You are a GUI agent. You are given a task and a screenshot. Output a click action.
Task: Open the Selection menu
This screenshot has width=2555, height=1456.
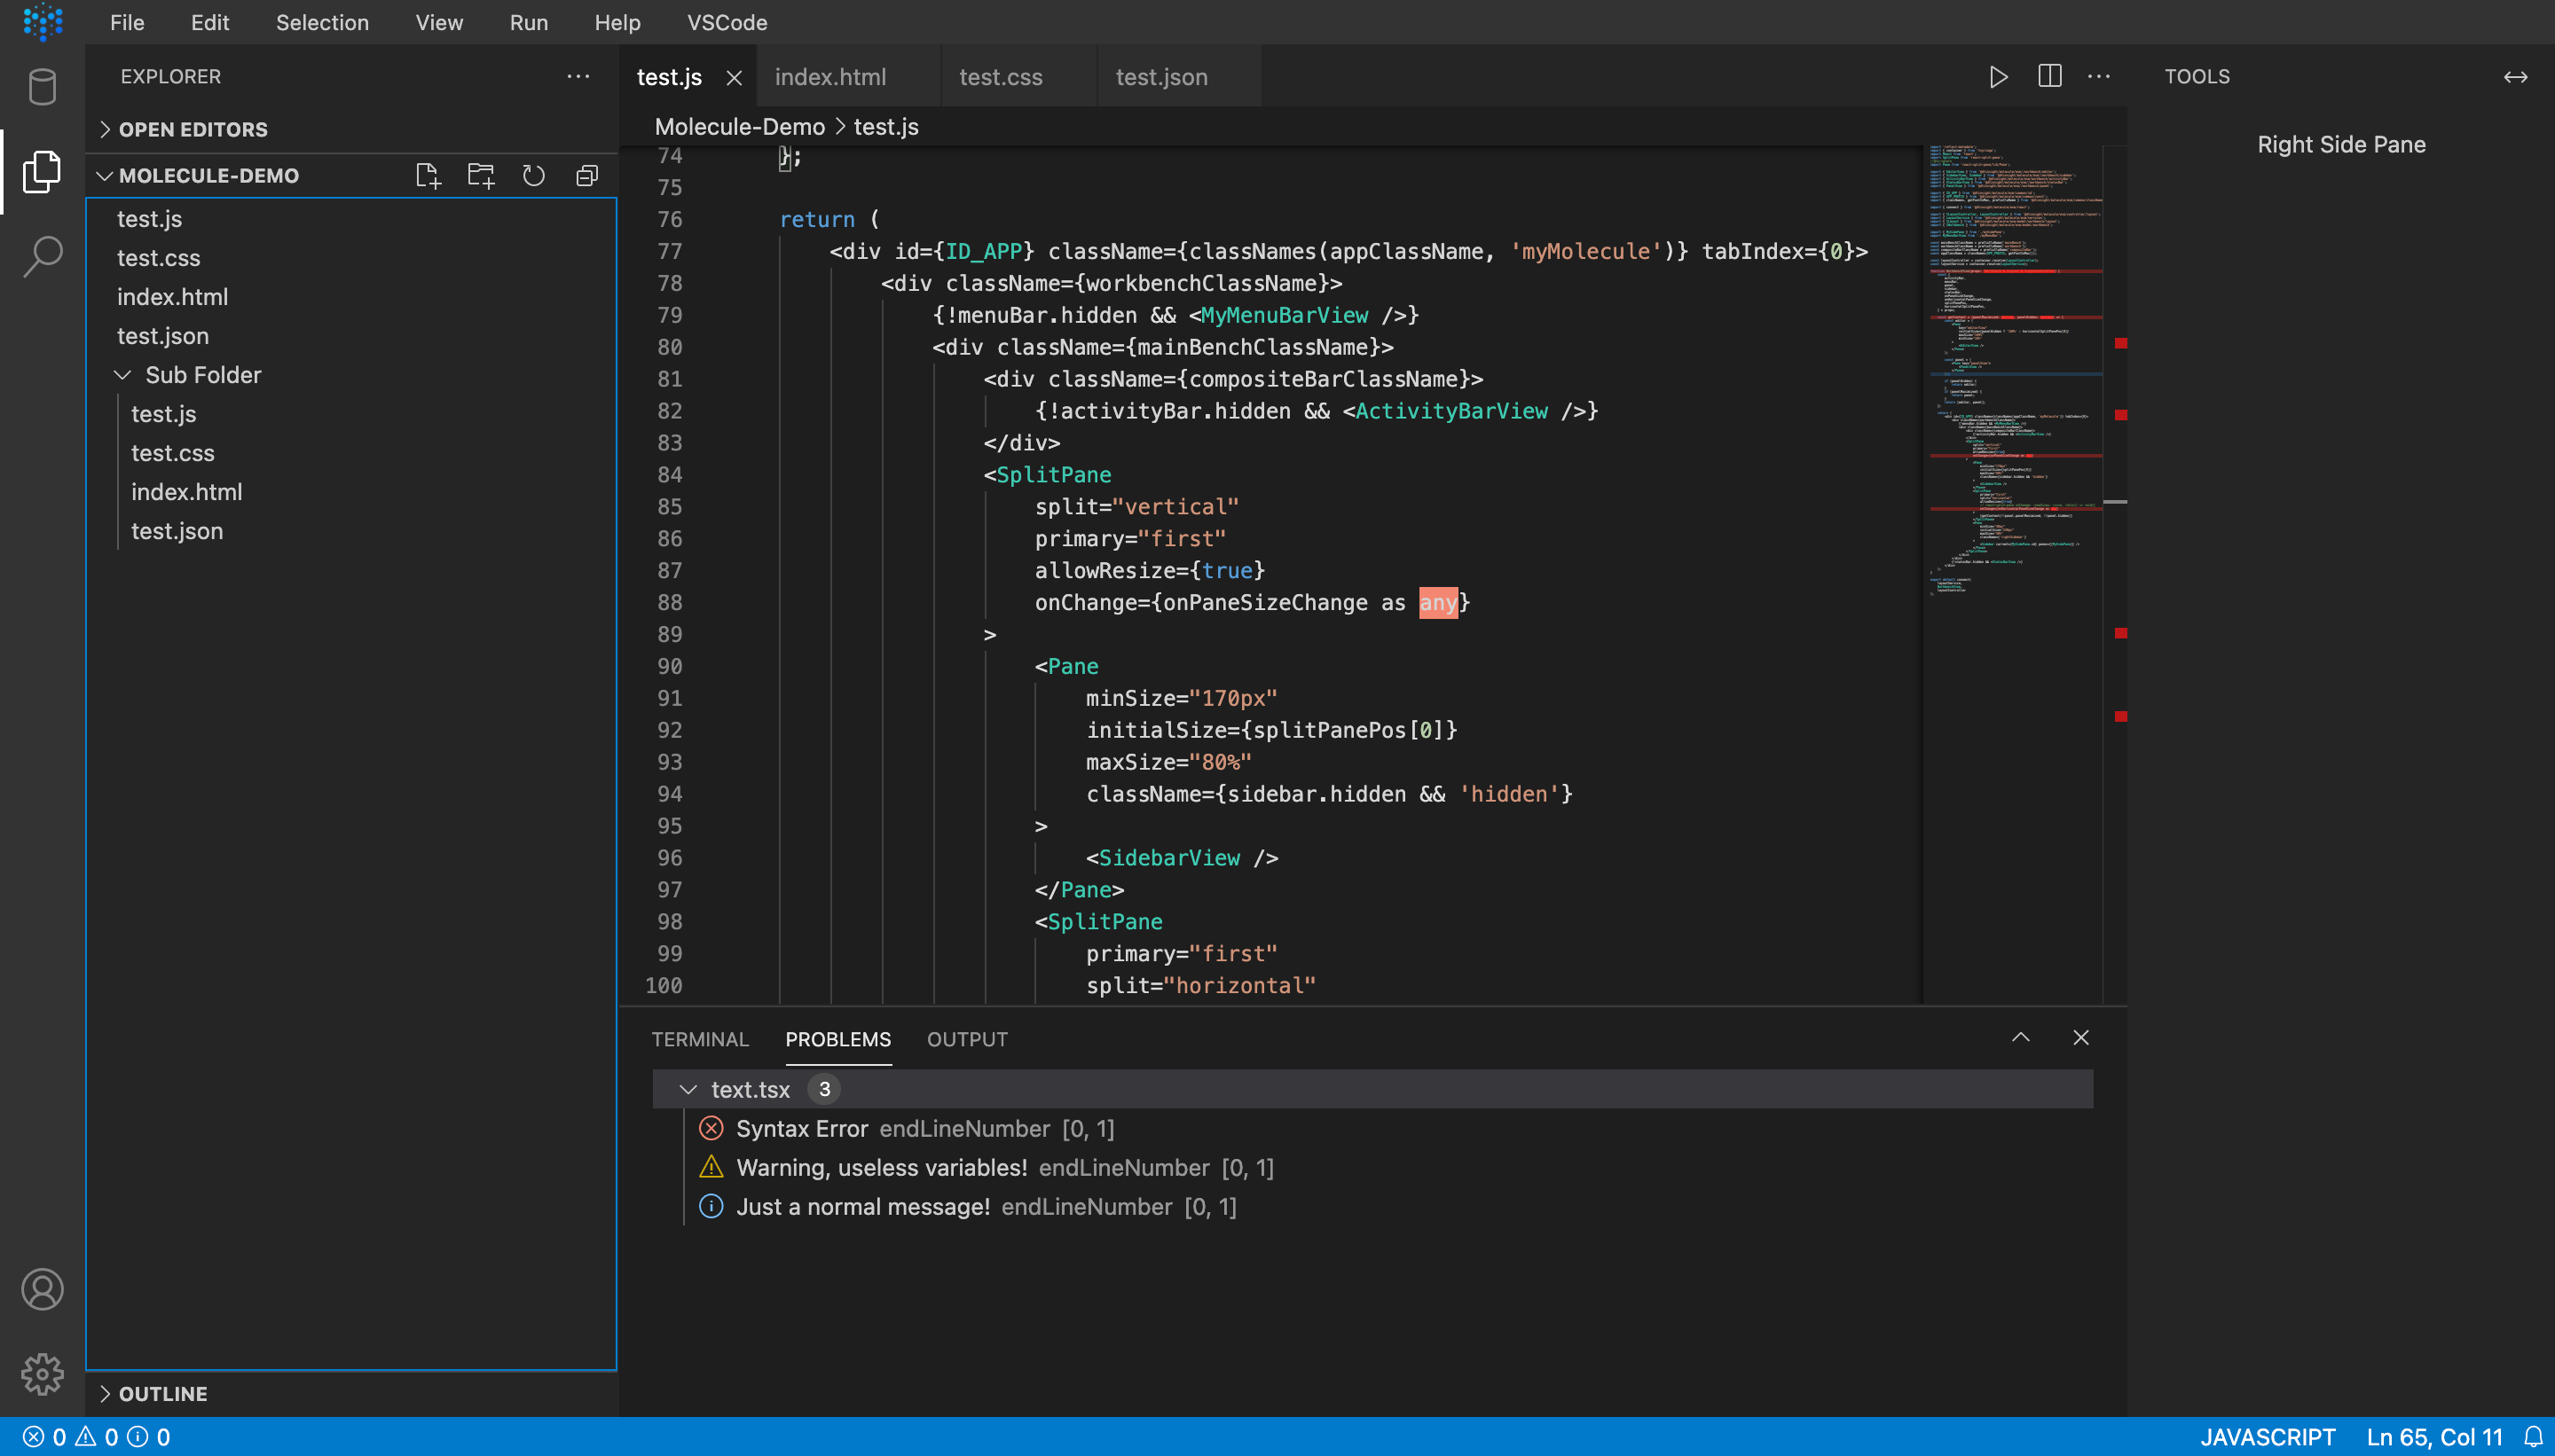coord(322,22)
